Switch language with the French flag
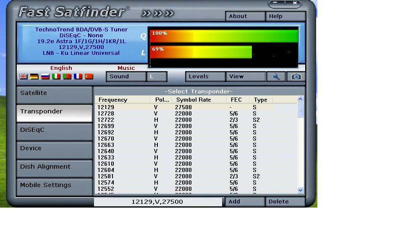 tap(78, 76)
